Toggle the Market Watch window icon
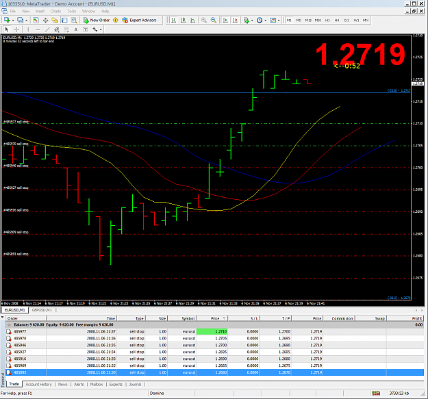 coord(36,20)
